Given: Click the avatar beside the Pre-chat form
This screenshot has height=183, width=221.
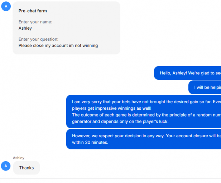Looking at the screenshot, I should click(x=6, y=6).
